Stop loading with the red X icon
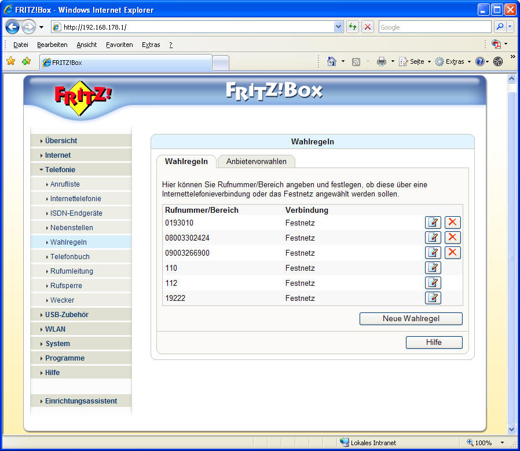Screen dimensions: 520x451 (368, 27)
